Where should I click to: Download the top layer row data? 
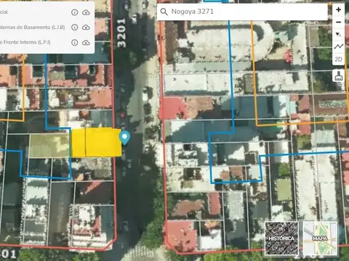[86, 12]
